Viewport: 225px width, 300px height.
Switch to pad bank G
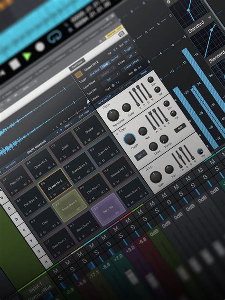[39, 251]
